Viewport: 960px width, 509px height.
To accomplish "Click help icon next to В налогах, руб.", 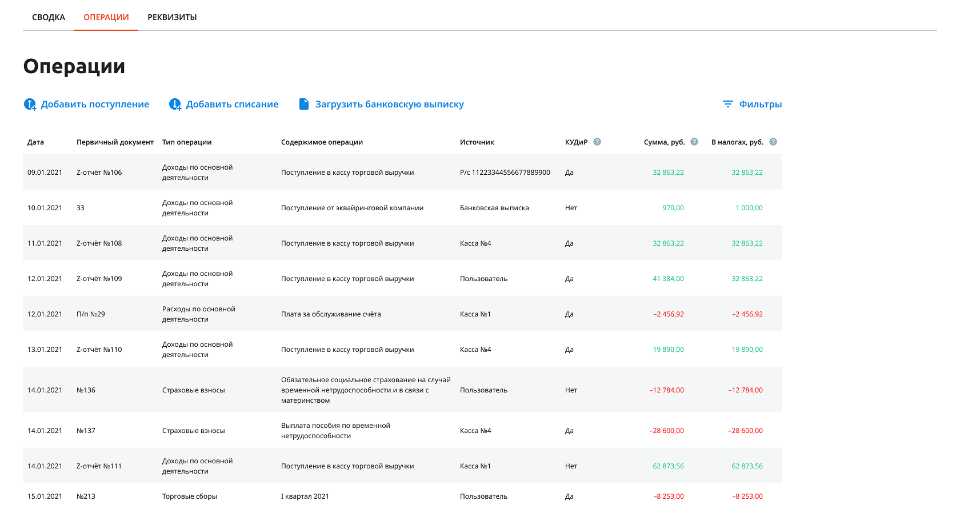I will [x=773, y=142].
